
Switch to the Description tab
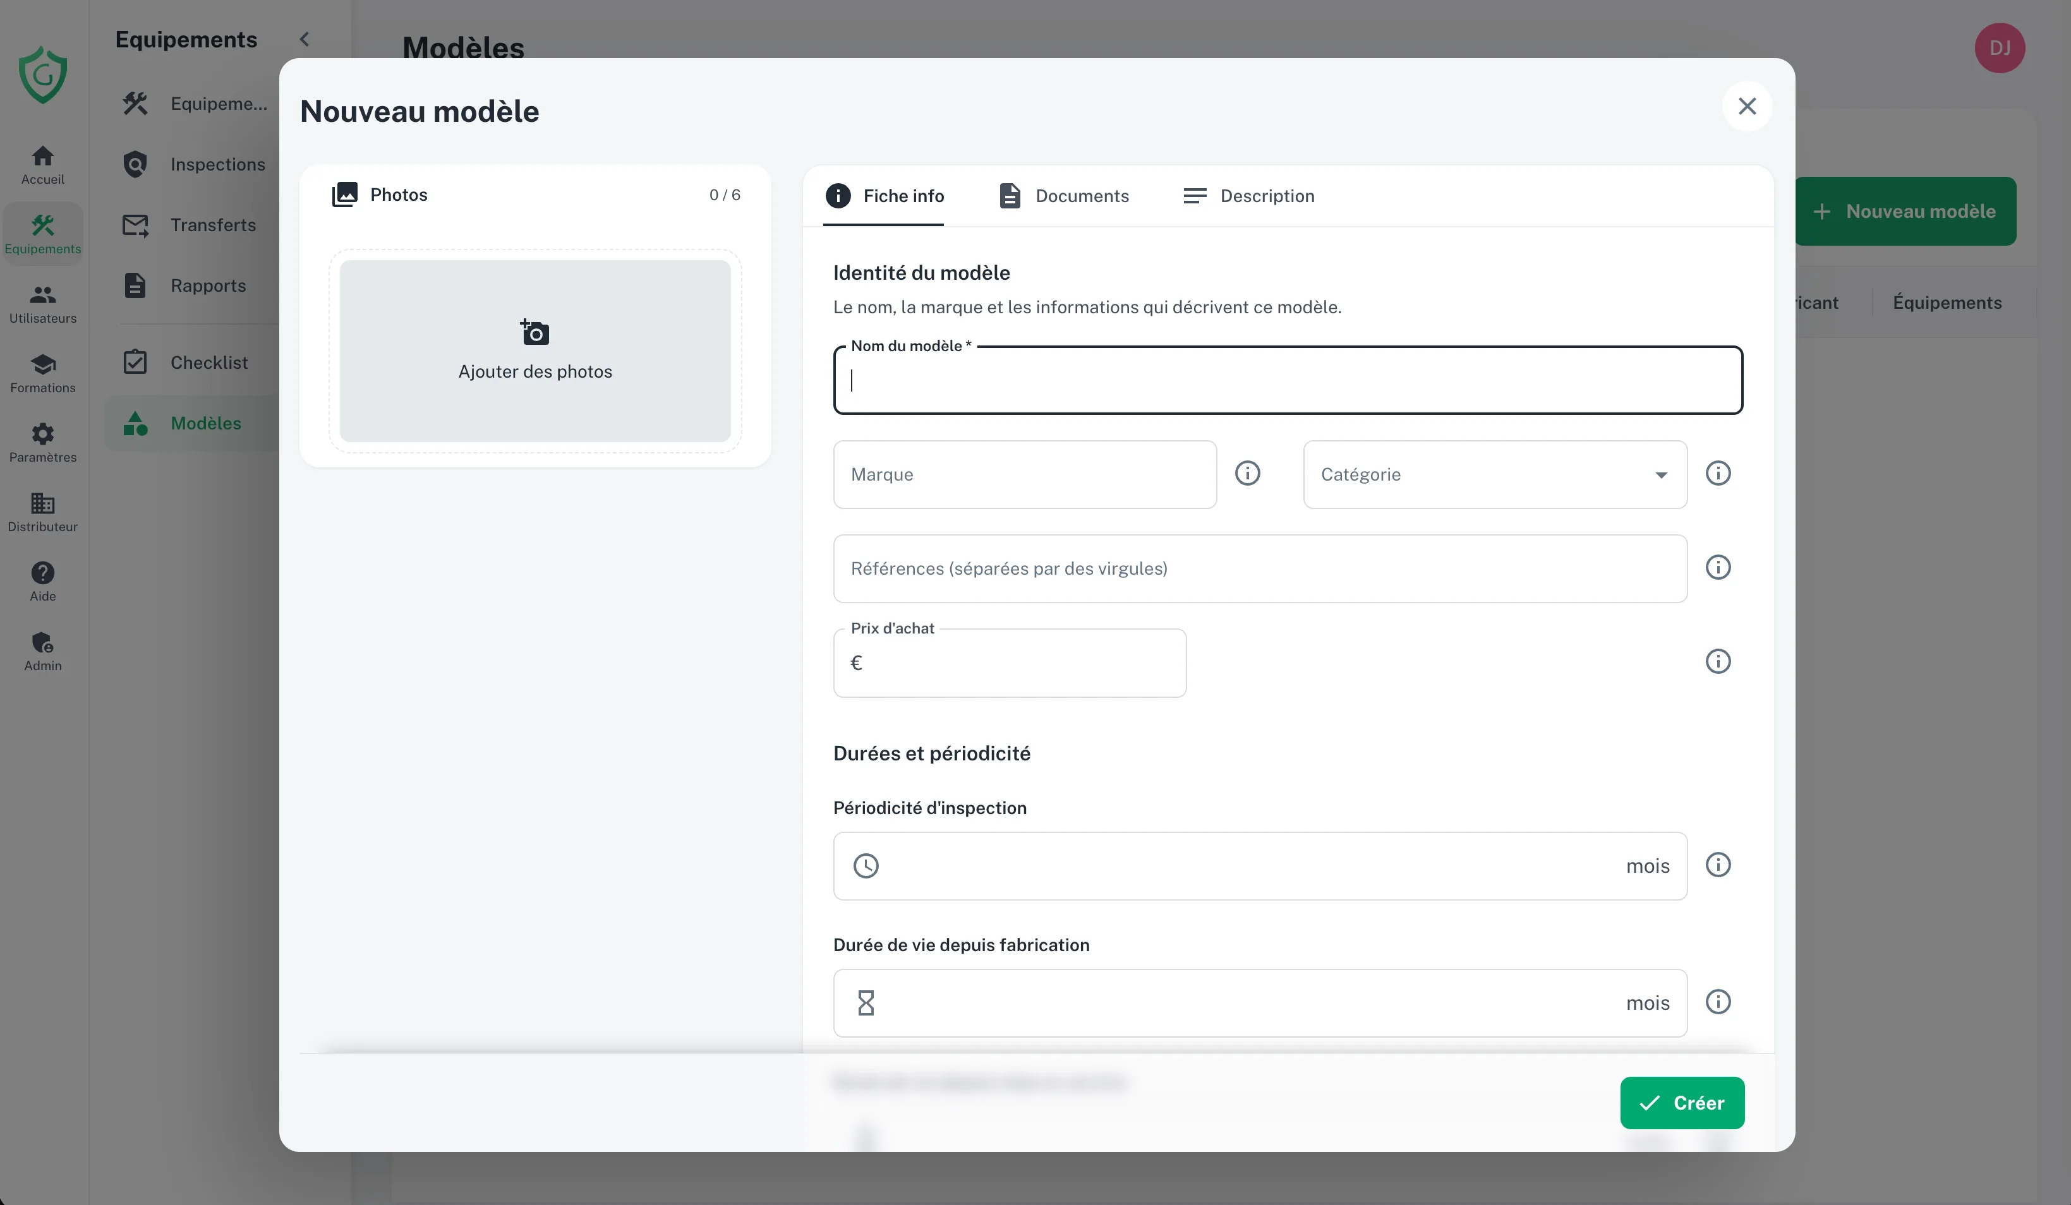pyautogui.click(x=1248, y=196)
